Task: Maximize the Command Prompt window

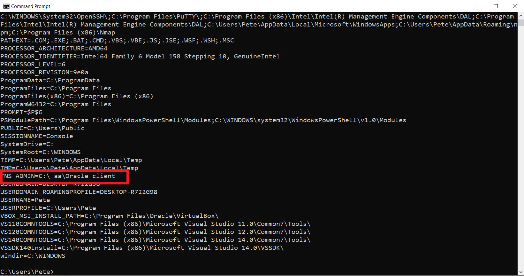Action: coord(496,6)
